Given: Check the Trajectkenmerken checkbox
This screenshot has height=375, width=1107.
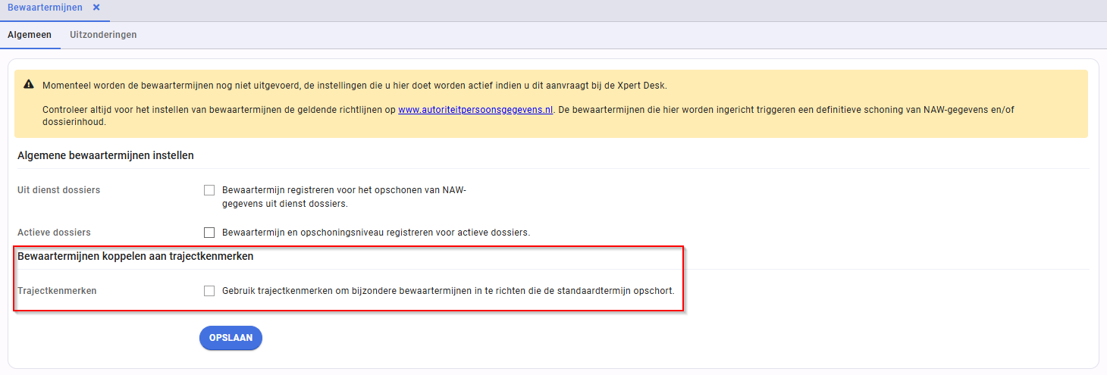Looking at the screenshot, I should pos(209,291).
